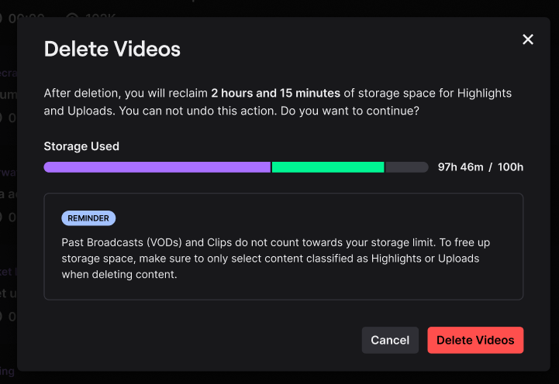Click the bold 2 hours and 15 minutes text
559x384 pixels.
click(275, 93)
